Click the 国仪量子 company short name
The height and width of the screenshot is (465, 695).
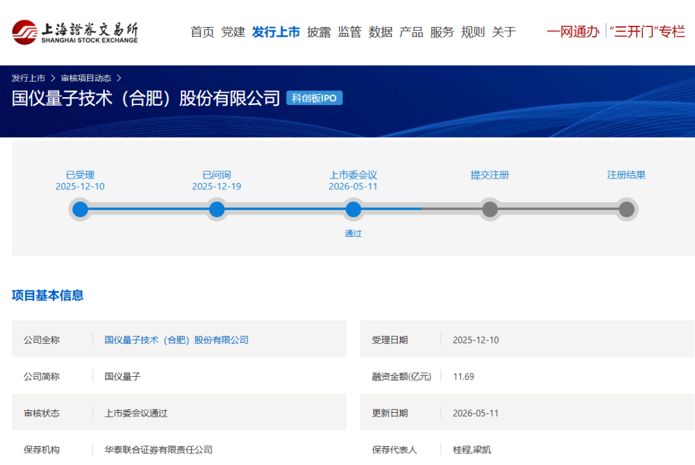122,377
